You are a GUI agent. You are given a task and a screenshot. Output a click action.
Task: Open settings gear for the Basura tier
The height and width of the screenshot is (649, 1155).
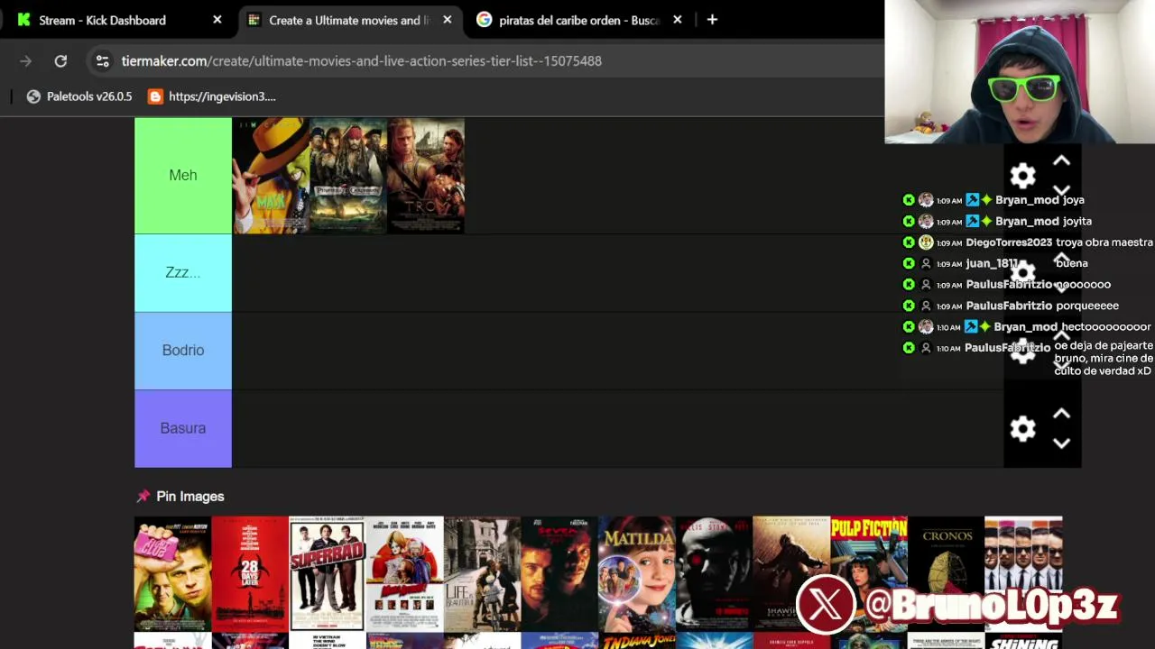click(x=1022, y=429)
